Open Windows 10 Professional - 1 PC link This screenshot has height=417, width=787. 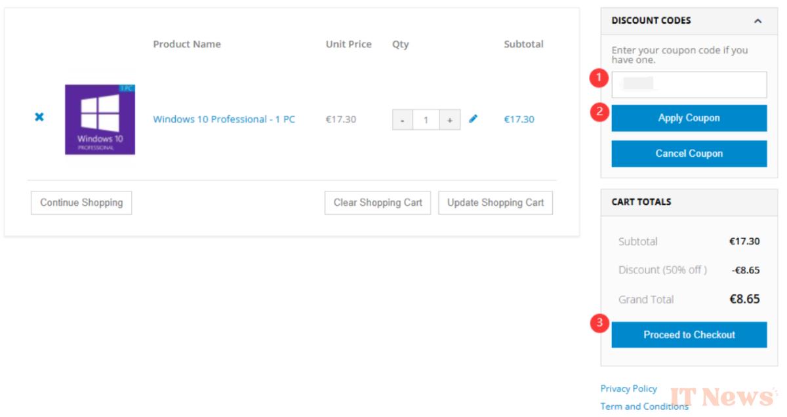coord(224,119)
